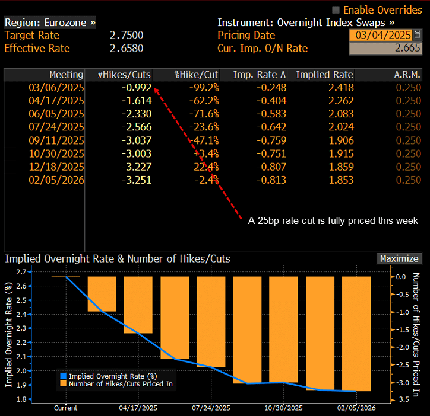
Task: Toggle the Enable Overrides checkbox
Action: [336, 10]
